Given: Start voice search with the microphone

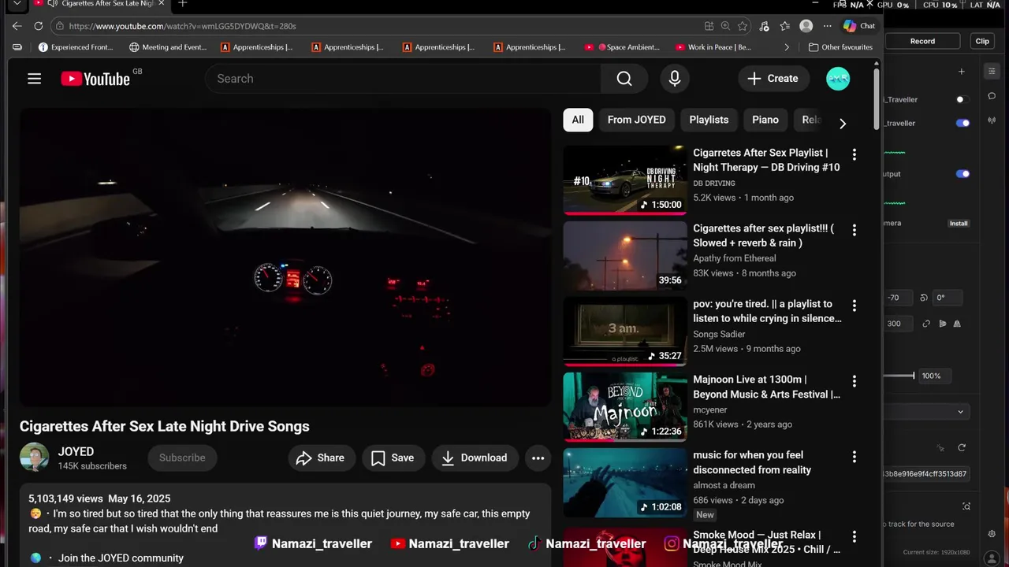Looking at the screenshot, I should (675, 79).
